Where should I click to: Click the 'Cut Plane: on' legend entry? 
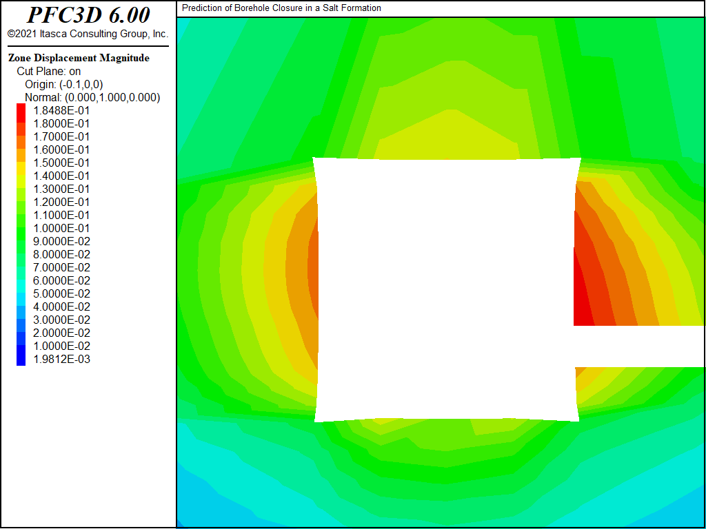pos(49,71)
